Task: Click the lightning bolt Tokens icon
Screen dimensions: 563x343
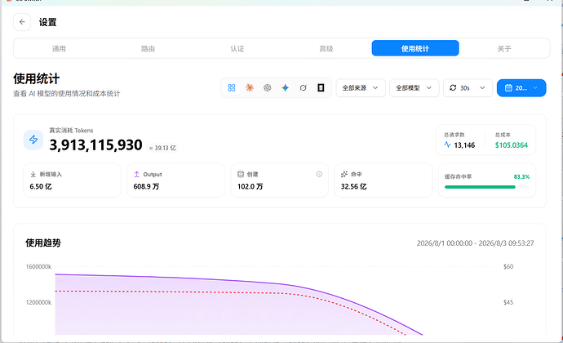Action: pos(33,140)
